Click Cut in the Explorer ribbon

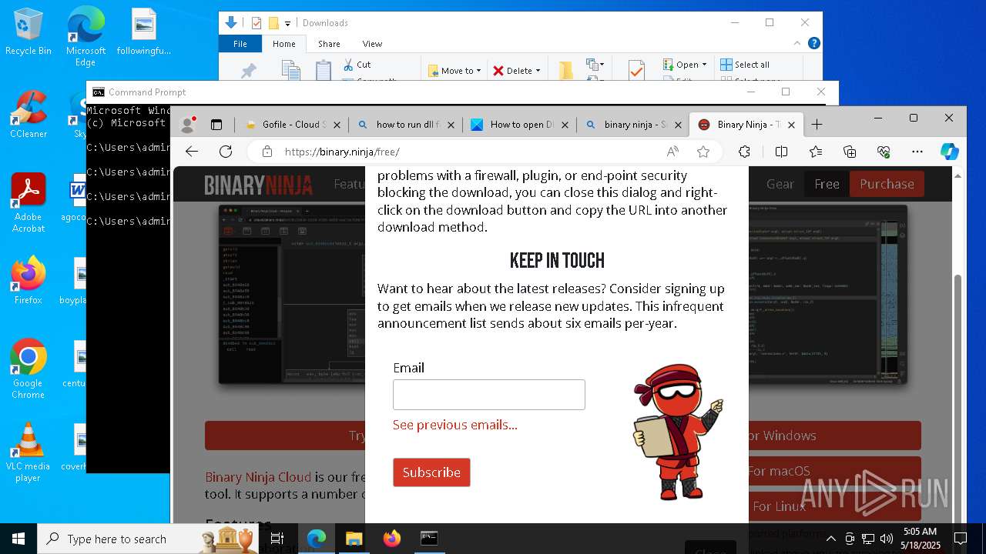pyautogui.click(x=357, y=65)
